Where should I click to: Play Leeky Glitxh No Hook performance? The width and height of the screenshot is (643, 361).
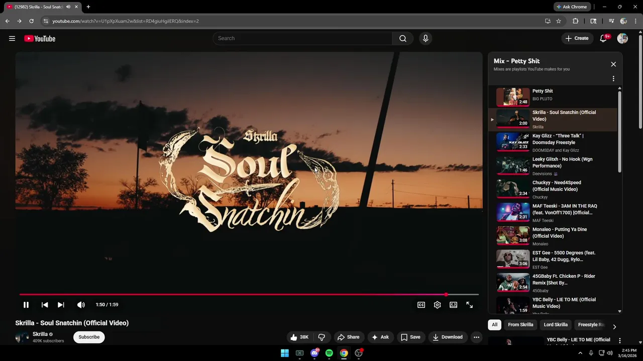553,166
